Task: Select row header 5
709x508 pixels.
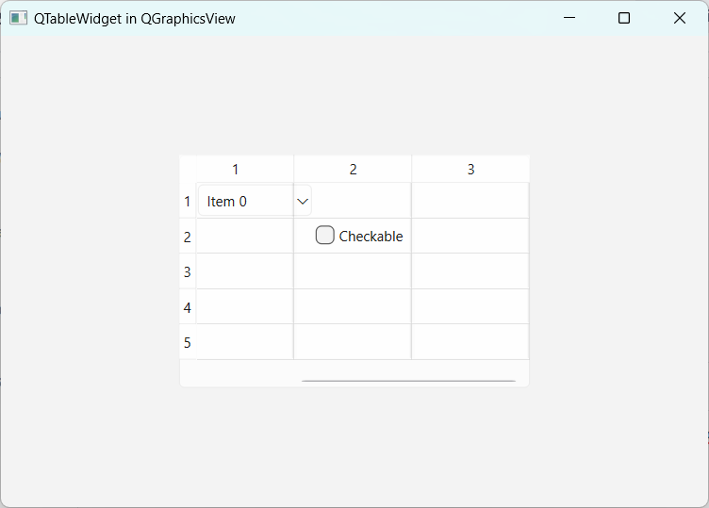Action: (188, 342)
